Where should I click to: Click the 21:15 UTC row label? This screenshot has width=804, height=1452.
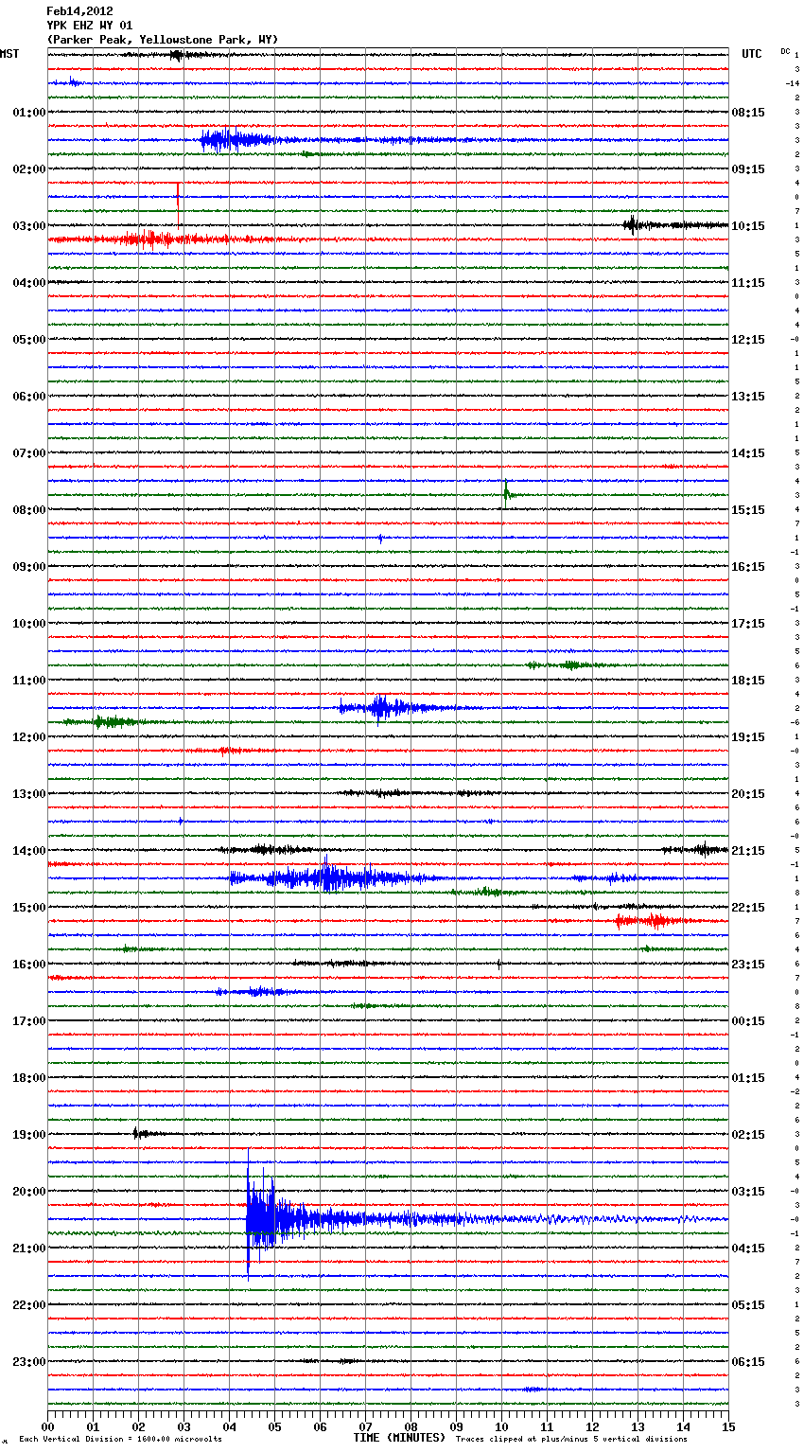[748, 851]
